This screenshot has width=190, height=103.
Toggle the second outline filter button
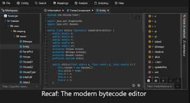156,81
